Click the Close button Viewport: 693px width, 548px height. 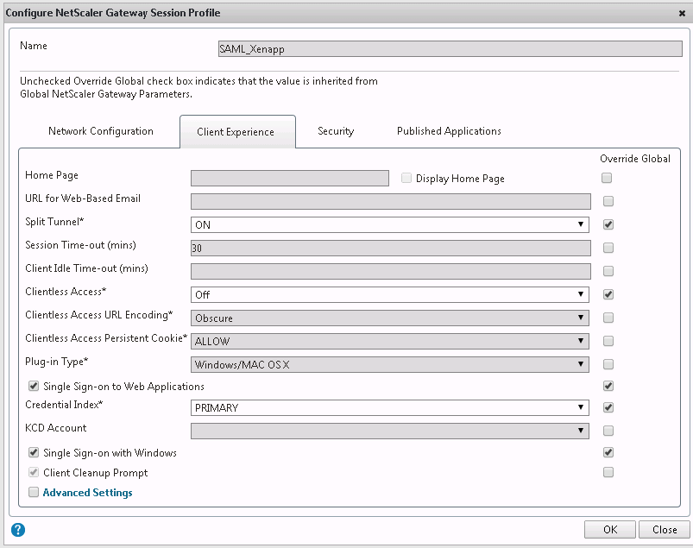[x=665, y=530]
